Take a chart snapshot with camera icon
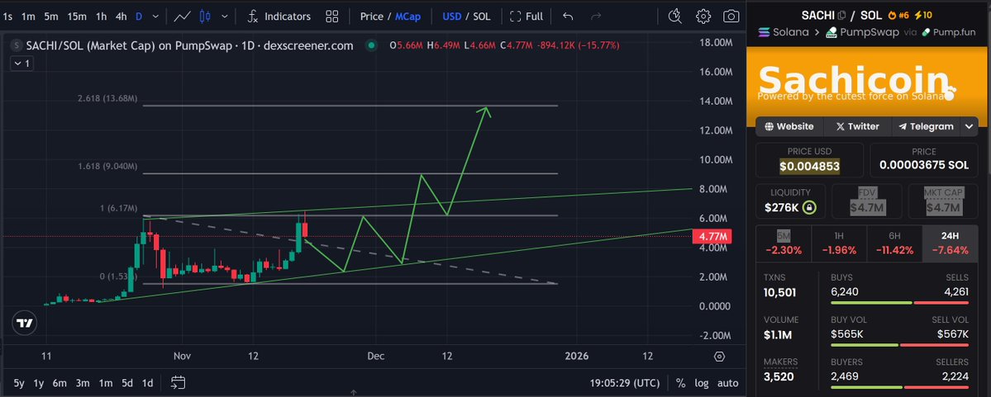The width and height of the screenshot is (991, 397). (731, 17)
